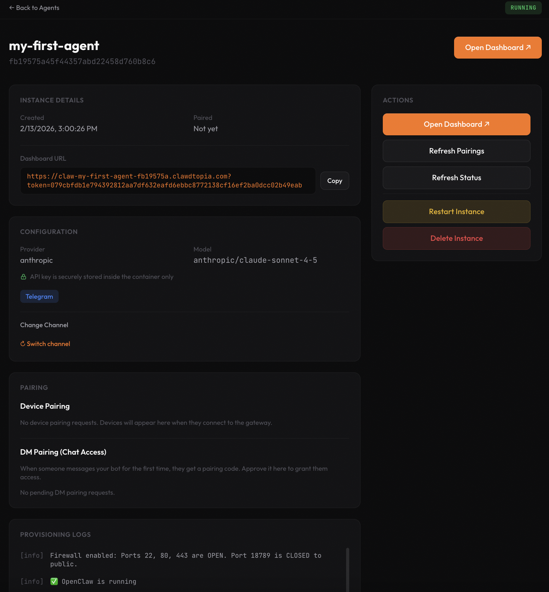549x592 pixels.
Task: Click the arrow icon in Actions Open Dashboard button
Action: click(487, 124)
